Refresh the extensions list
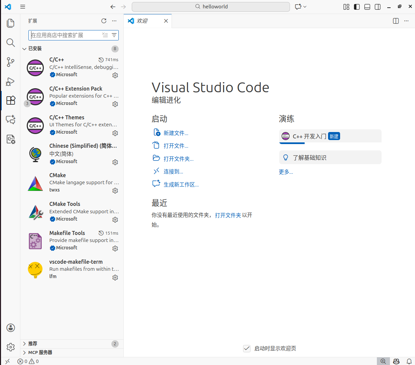Viewport: 415px width, 365px height. (104, 21)
